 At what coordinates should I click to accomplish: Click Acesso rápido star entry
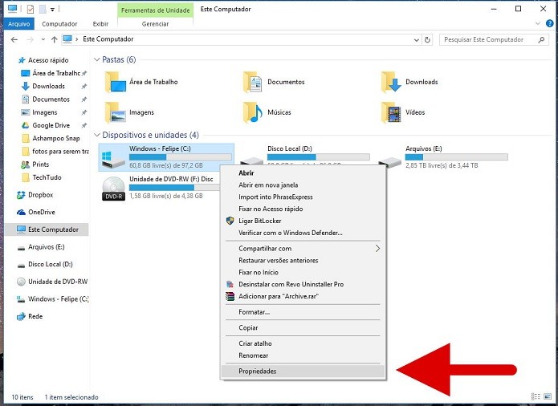[x=43, y=60]
